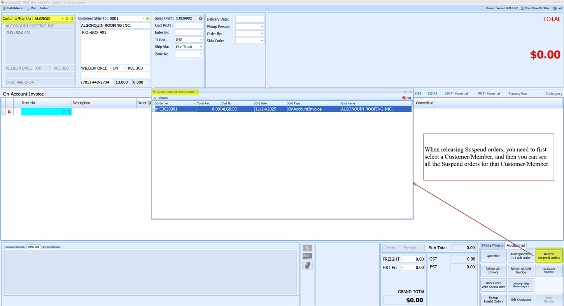Click the Release Suspend Orders button
Viewport: 564px width, 306px height.
click(x=549, y=256)
